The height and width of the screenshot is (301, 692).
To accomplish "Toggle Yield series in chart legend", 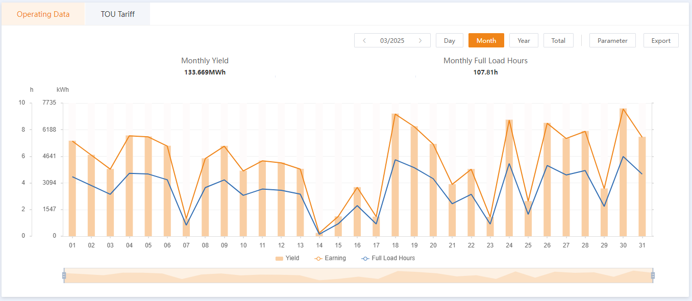I will (x=287, y=258).
